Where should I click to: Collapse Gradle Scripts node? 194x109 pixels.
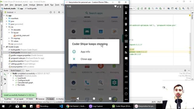pos(4,47)
